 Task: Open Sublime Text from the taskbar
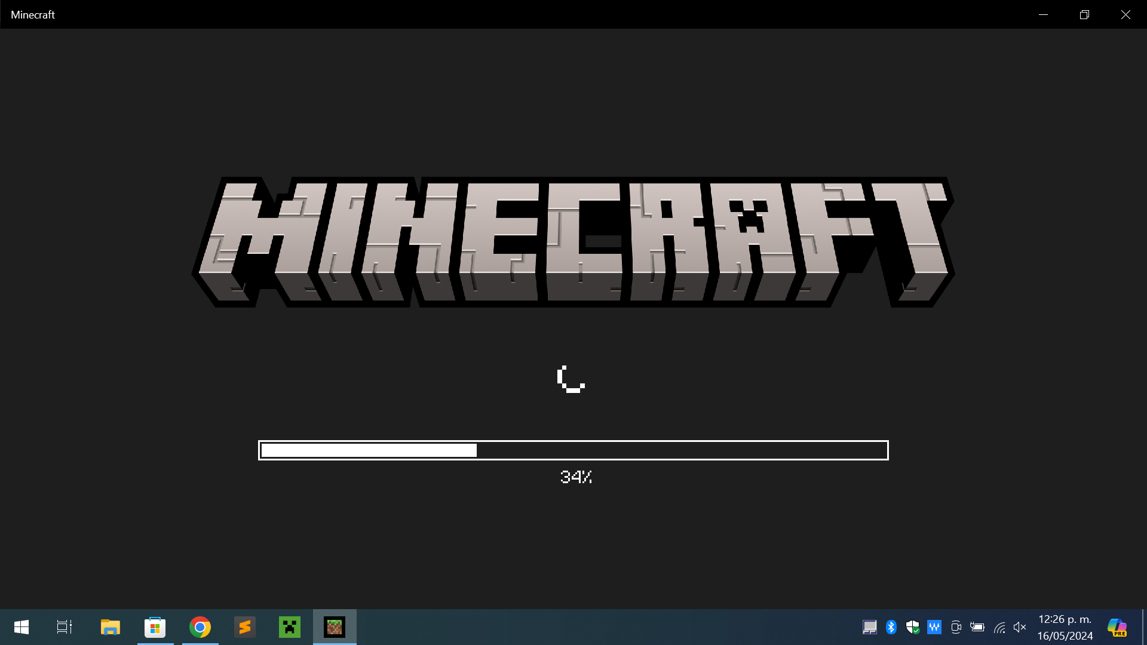(x=245, y=627)
